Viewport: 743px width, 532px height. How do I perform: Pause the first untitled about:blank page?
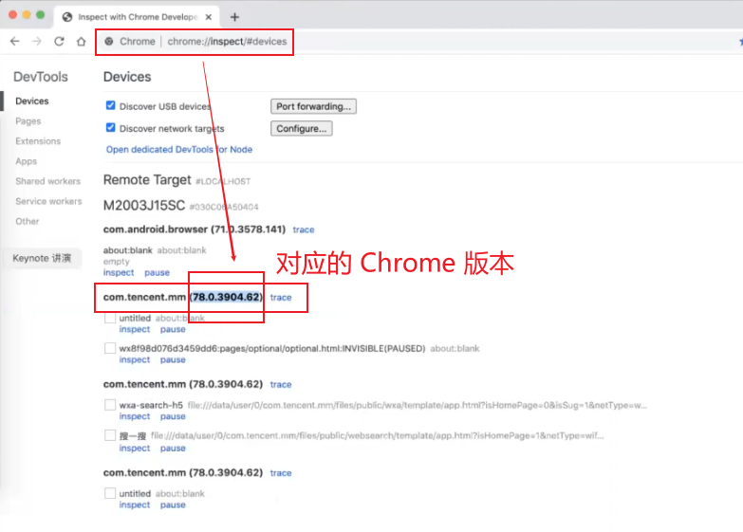(173, 329)
